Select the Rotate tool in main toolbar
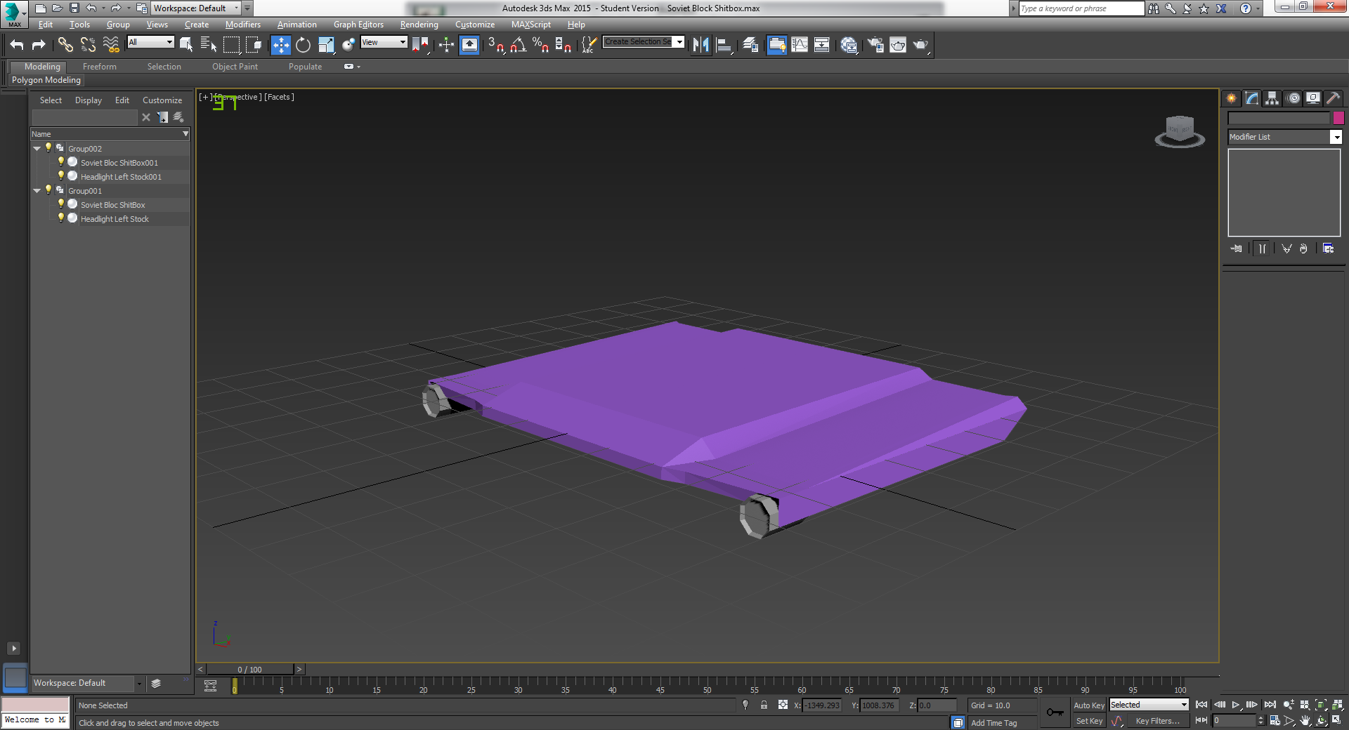The image size is (1349, 730). point(303,45)
